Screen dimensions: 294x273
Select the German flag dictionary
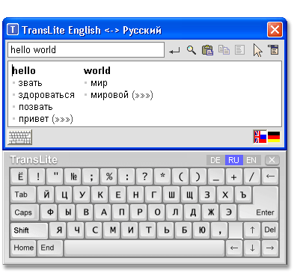(274, 137)
